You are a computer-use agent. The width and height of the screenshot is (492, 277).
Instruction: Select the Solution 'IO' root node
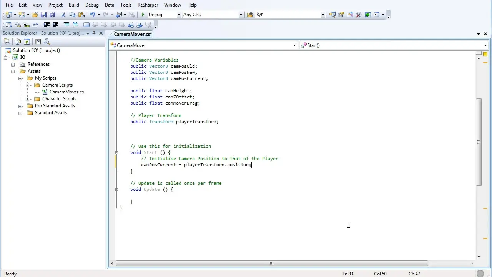[x=36, y=50]
